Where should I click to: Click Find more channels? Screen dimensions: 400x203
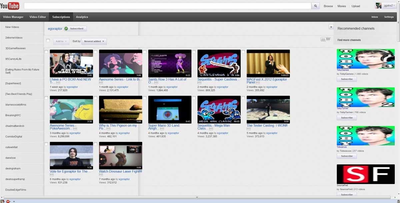coord(349,40)
